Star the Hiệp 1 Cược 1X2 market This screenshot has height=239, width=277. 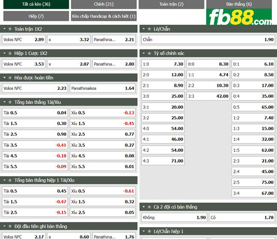point(10,53)
